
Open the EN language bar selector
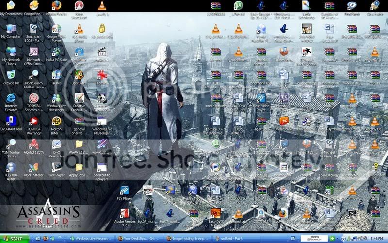(x=293, y=239)
